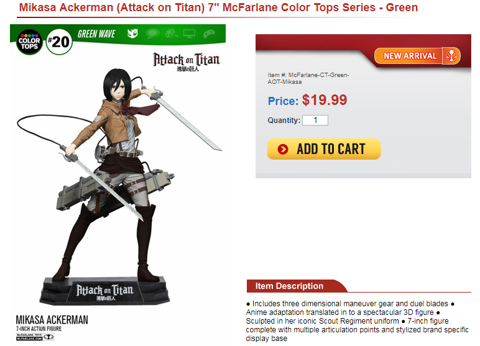Click the Attack on Titan logo
The image size is (480, 346).
tap(186, 61)
